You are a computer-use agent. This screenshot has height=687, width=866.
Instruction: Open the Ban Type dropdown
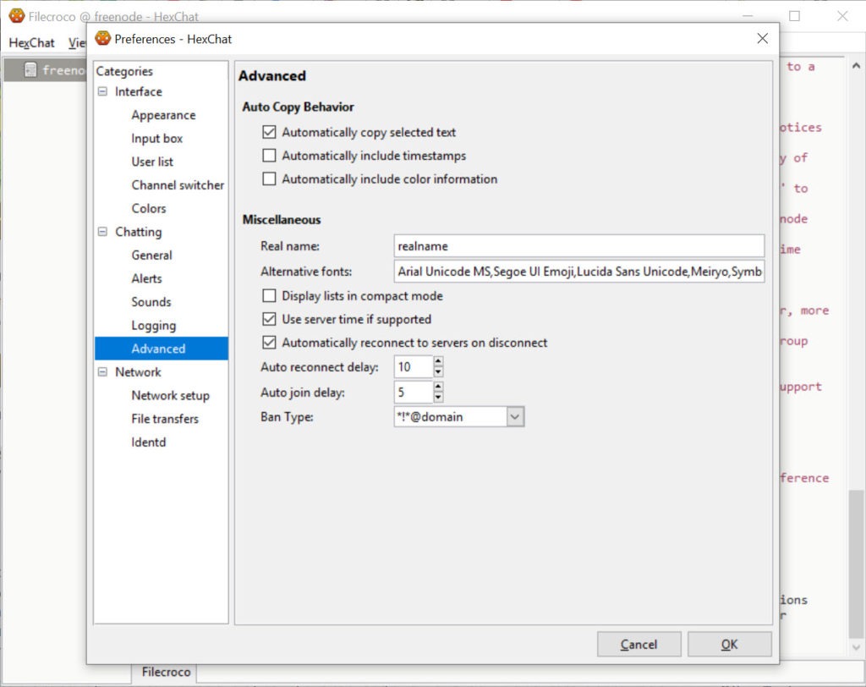515,417
